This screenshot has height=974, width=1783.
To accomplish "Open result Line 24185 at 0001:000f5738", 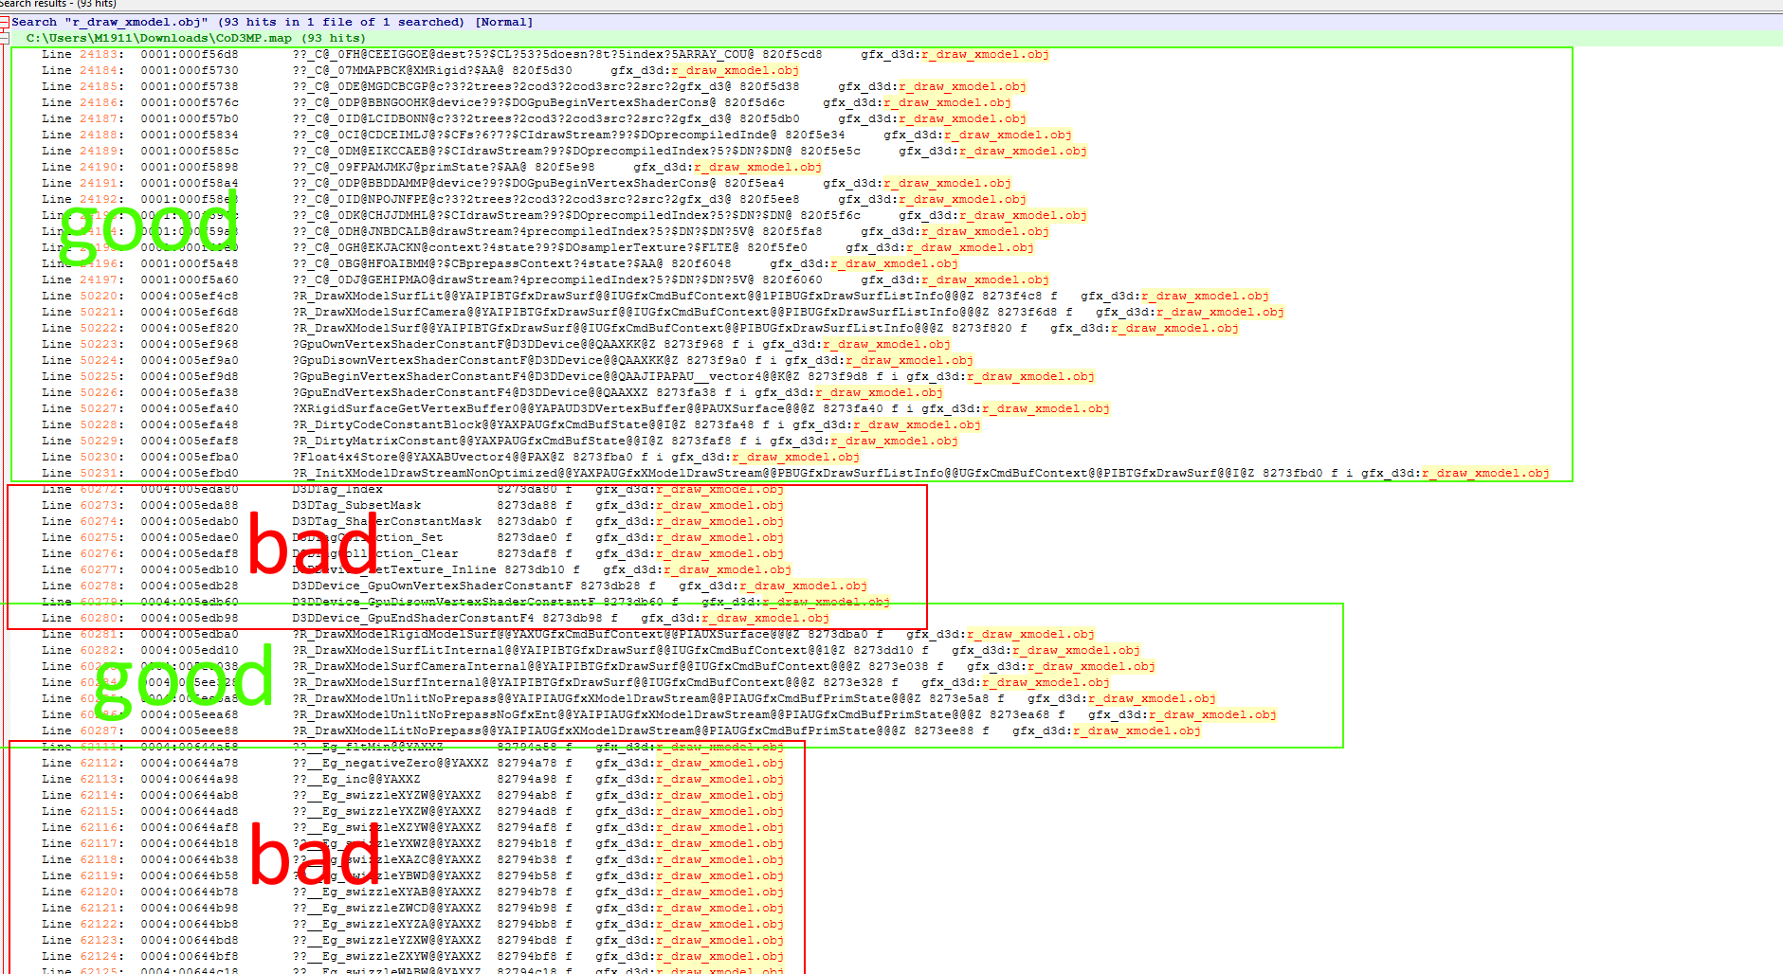I will [534, 86].
